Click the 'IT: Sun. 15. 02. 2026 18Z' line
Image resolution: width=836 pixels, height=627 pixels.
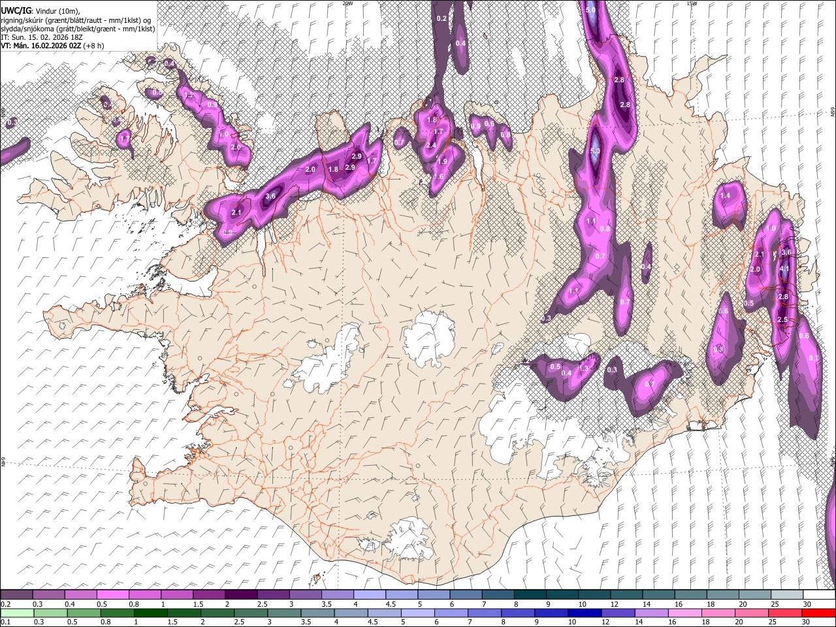tap(41, 37)
